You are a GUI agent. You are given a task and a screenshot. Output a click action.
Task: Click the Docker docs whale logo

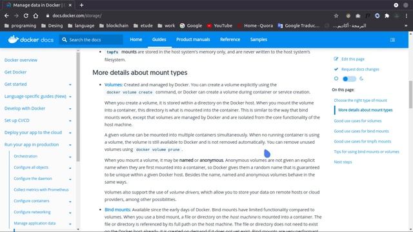click(x=13, y=39)
